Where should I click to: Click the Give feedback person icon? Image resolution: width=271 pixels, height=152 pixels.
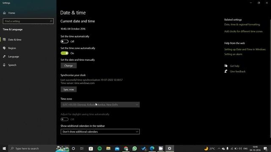[x=226, y=71]
